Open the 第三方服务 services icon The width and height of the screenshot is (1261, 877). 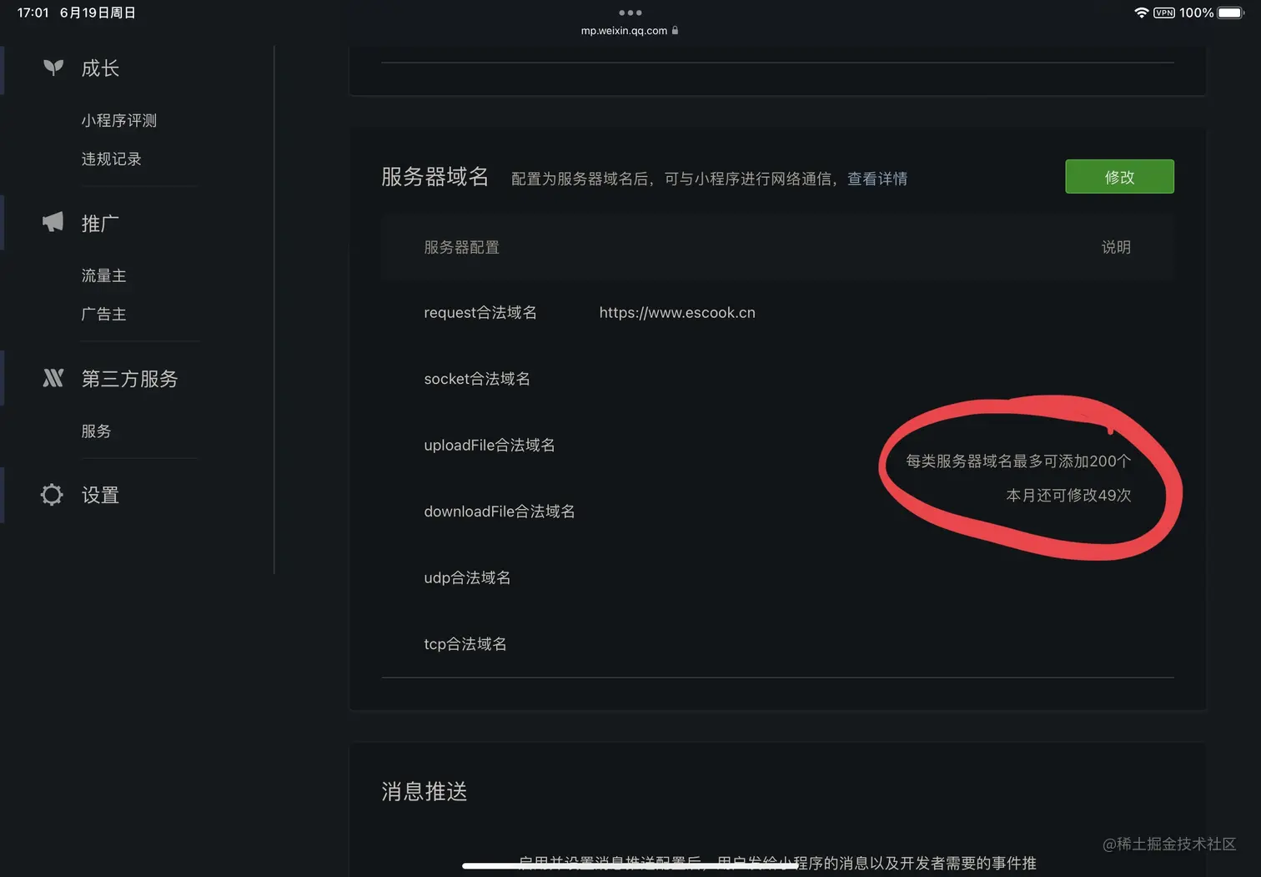tap(52, 378)
